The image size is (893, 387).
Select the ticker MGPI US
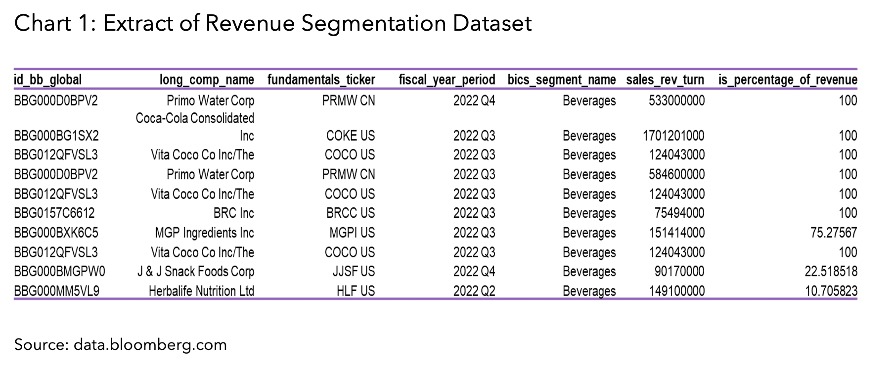point(353,233)
